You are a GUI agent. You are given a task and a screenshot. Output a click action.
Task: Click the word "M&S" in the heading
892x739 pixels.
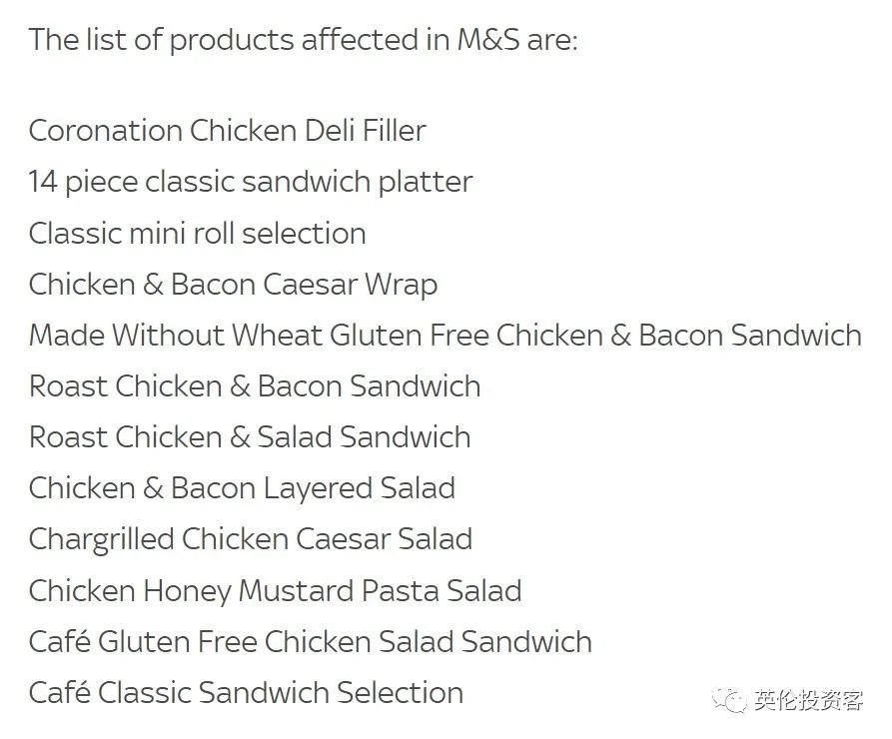[488, 40]
